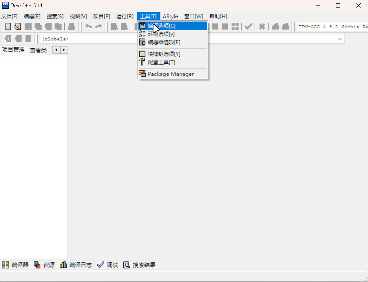
Task: Click the Dev-C++ title bar app icon
Action: coord(5,5)
